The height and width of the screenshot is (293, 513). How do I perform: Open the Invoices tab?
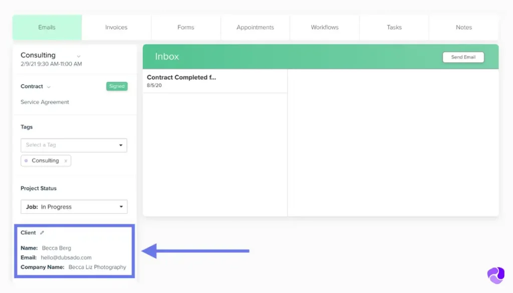pos(116,28)
